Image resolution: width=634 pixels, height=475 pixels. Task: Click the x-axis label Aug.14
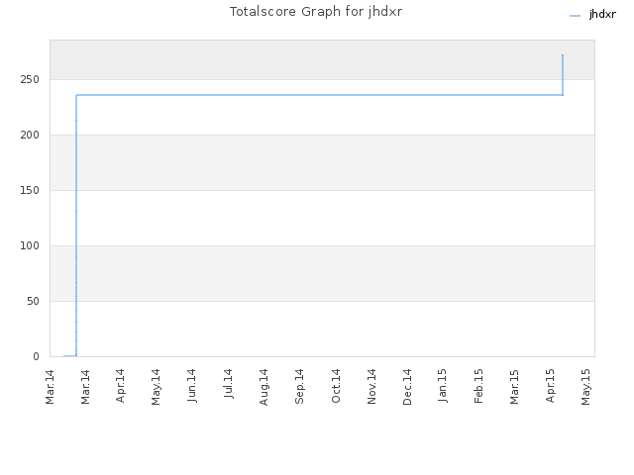pyautogui.click(x=264, y=387)
